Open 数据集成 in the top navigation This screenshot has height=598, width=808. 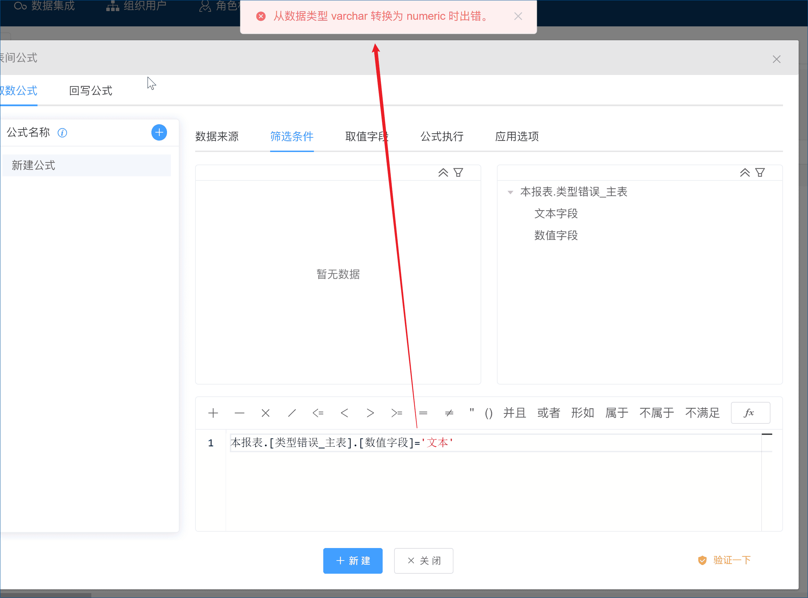click(44, 6)
